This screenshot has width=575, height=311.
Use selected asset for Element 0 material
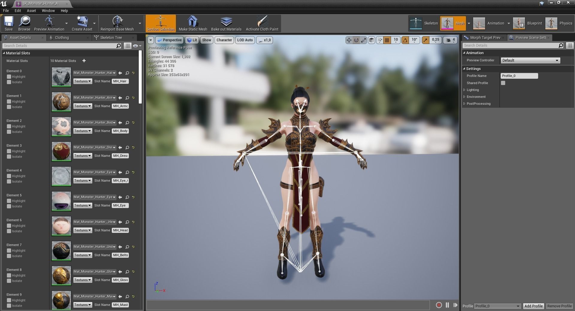120,73
